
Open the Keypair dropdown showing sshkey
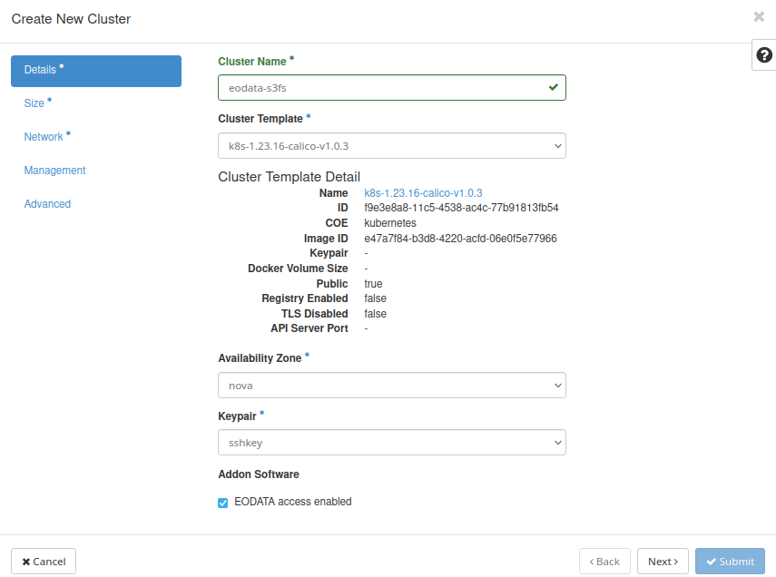391,443
